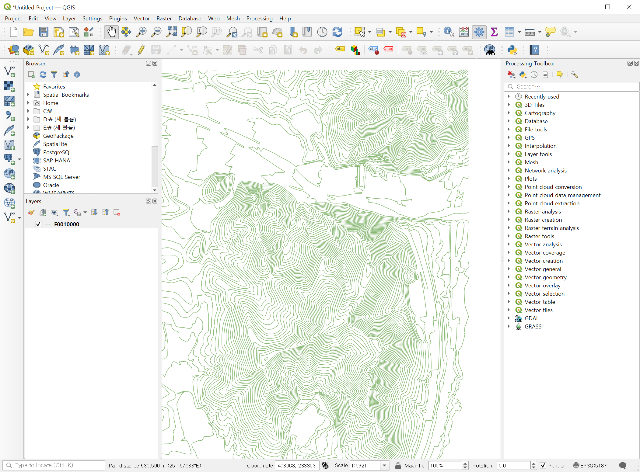
Task: Click the EPSG:5187 CRS button
Action: 589,465
